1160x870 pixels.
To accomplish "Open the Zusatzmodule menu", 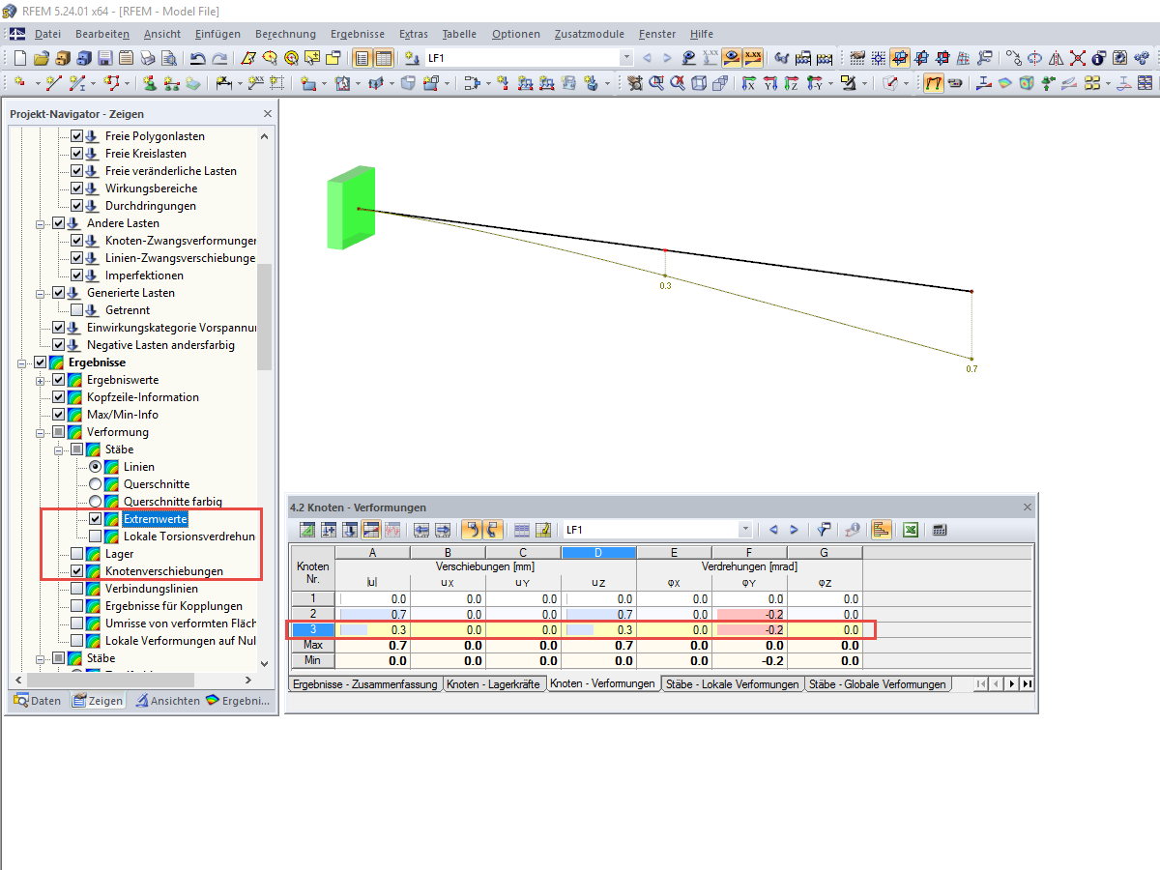I will click(590, 34).
